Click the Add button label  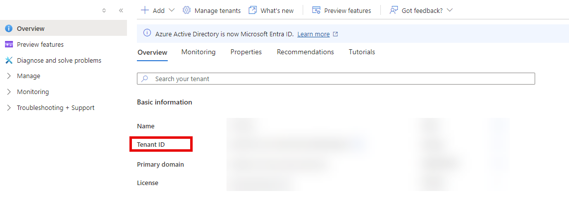[159, 10]
